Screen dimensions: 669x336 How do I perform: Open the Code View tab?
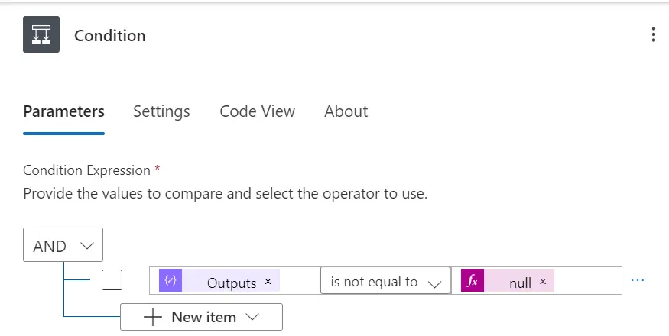(257, 111)
